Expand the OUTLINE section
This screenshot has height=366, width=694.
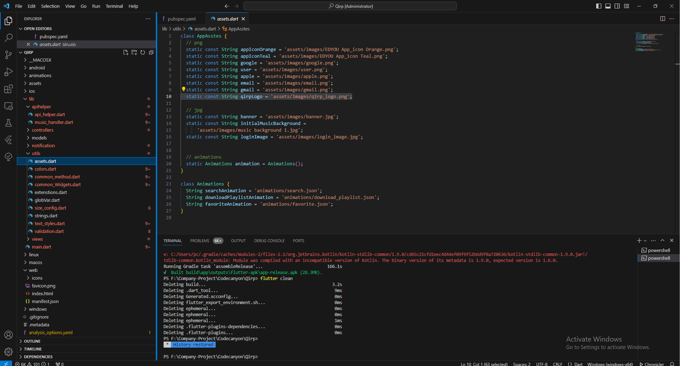(x=32, y=341)
